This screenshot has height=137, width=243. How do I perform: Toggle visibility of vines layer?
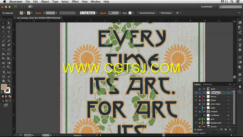point(196,108)
